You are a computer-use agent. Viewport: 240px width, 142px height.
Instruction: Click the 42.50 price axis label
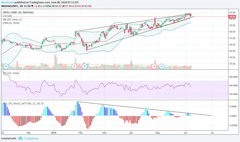tap(232, 51)
